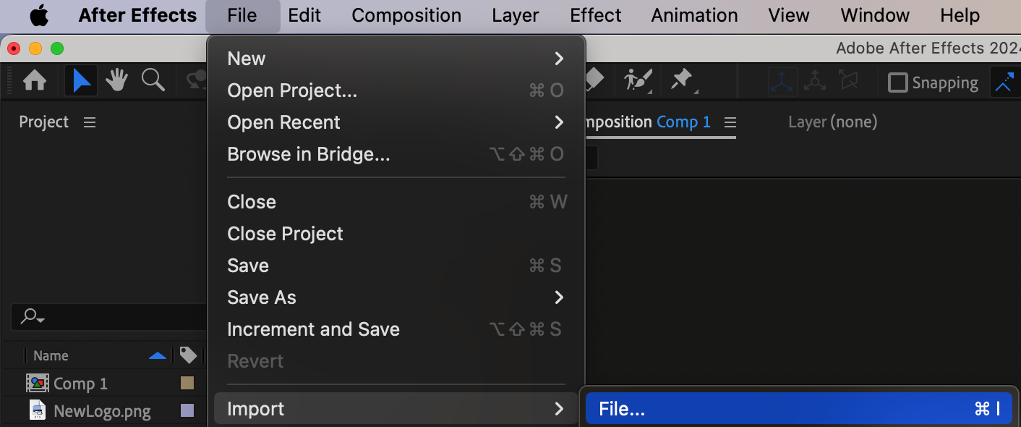Click the Home icon in toolbar
The height and width of the screenshot is (427, 1021).
click(35, 80)
